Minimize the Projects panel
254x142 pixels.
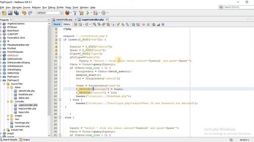[x=48, y=20]
